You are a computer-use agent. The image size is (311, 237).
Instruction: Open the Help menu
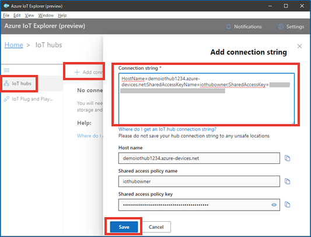tap(62, 15)
